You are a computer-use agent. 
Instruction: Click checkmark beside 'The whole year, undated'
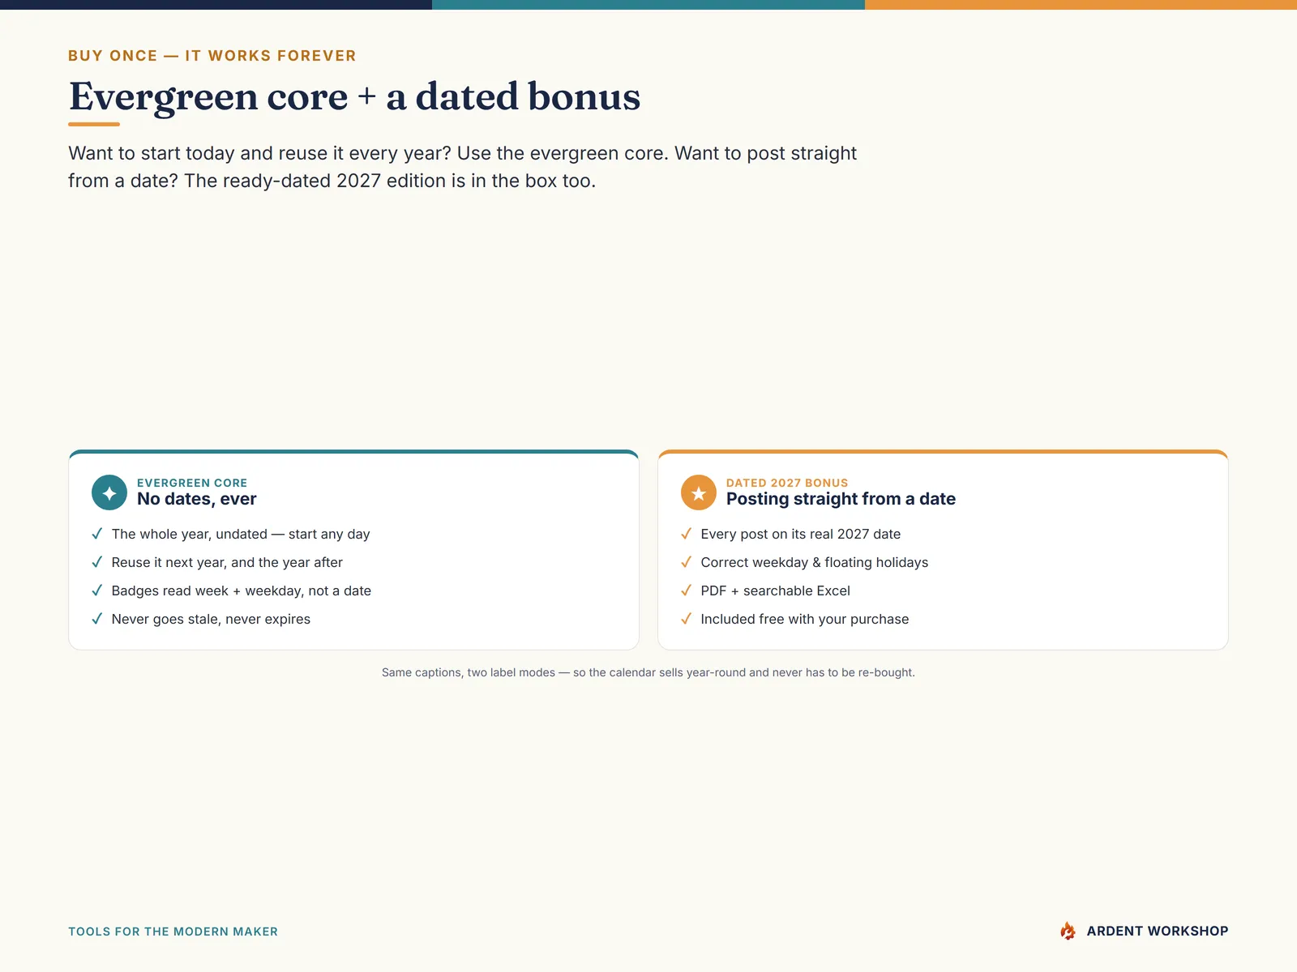[x=97, y=534]
